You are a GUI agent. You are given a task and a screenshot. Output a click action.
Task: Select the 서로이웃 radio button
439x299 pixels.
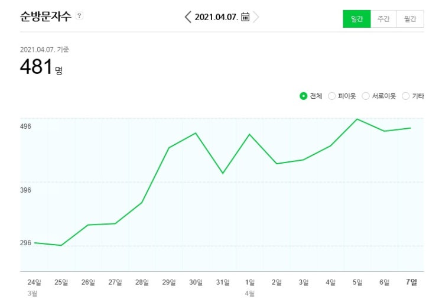[366, 96]
